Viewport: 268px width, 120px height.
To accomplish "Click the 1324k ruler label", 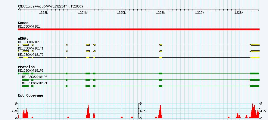I will pyautogui.click(x=83, y=13).
